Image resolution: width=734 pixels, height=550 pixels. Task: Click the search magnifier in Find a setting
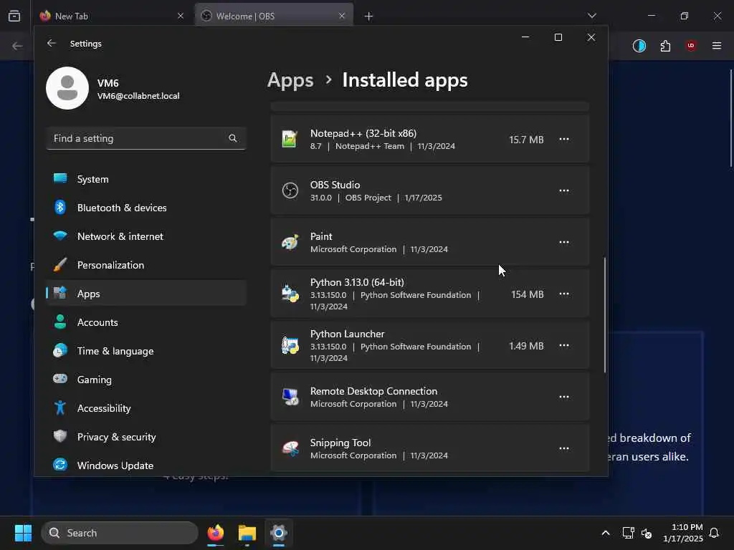point(233,138)
